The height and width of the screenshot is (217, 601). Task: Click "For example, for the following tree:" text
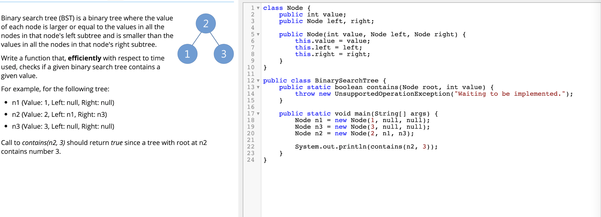(x=55, y=89)
